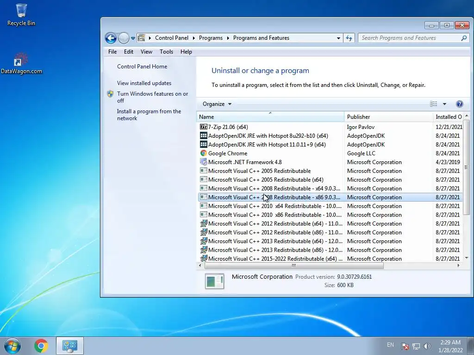Screen dimensions: 474x355
Task: Click the 7-Zip program icon
Action: pos(204,127)
